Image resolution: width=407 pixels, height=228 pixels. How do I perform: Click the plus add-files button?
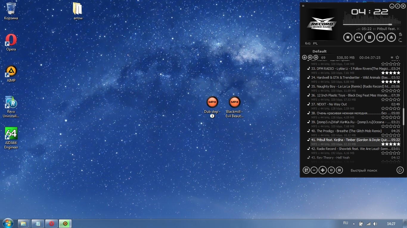click(323, 170)
